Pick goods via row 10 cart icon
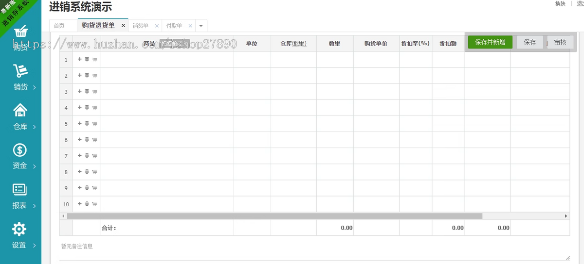The width and height of the screenshot is (584, 264). (x=94, y=203)
